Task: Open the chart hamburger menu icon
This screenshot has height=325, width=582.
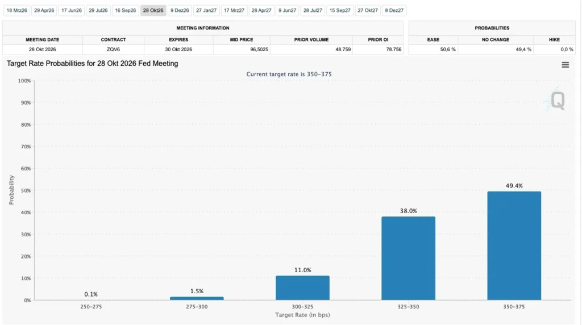Action: coord(565,65)
